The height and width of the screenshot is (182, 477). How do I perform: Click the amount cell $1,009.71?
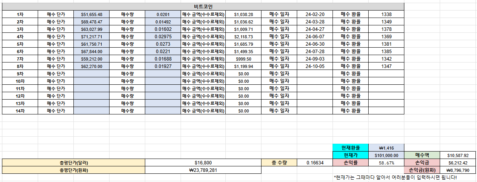pos(243,29)
